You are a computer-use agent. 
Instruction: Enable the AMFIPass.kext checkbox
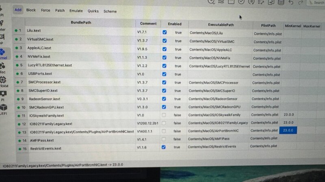164,139
